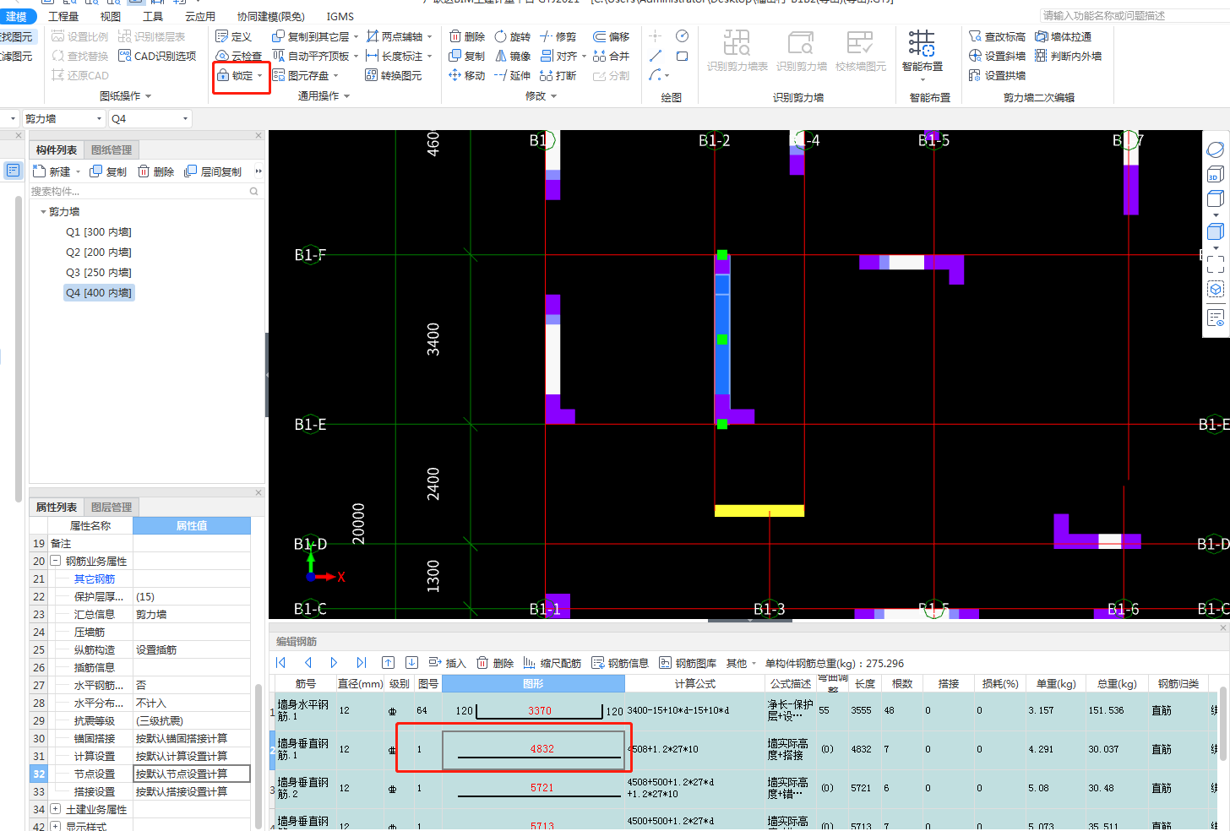Open 其他 dropdown in rebar toolbar

pyautogui.click(x=741, y=663)
